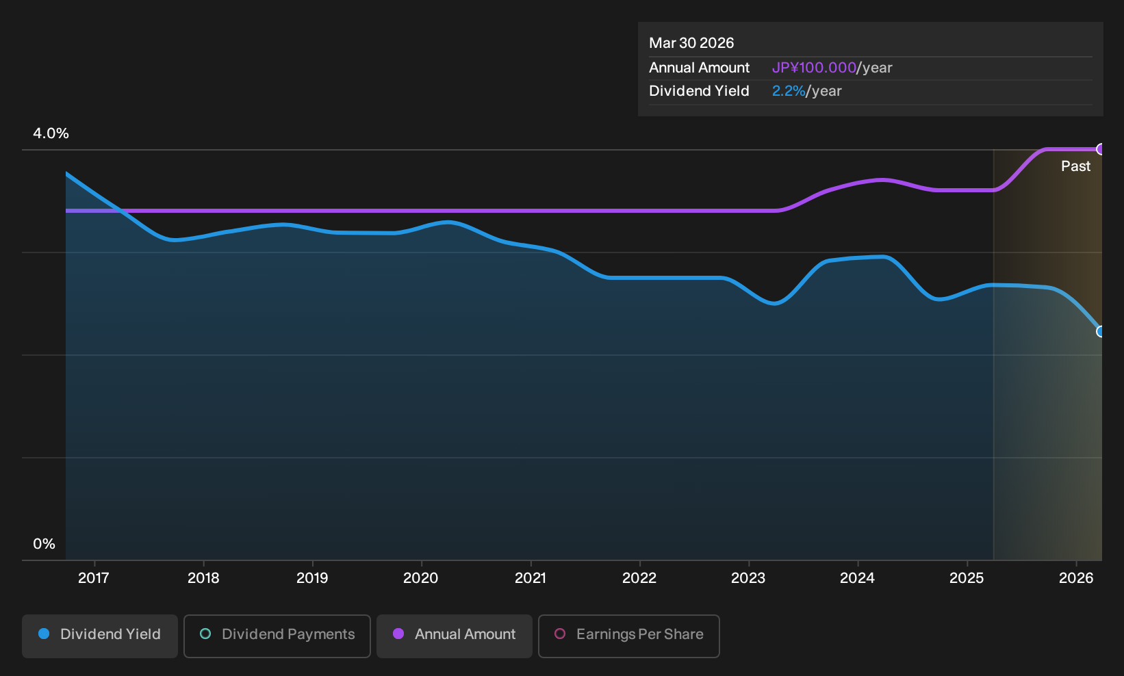This screenshot has width=1124, height=676.
Task: Click the Mar 30 2026 tooltip date
Action: tap(691, 43)
